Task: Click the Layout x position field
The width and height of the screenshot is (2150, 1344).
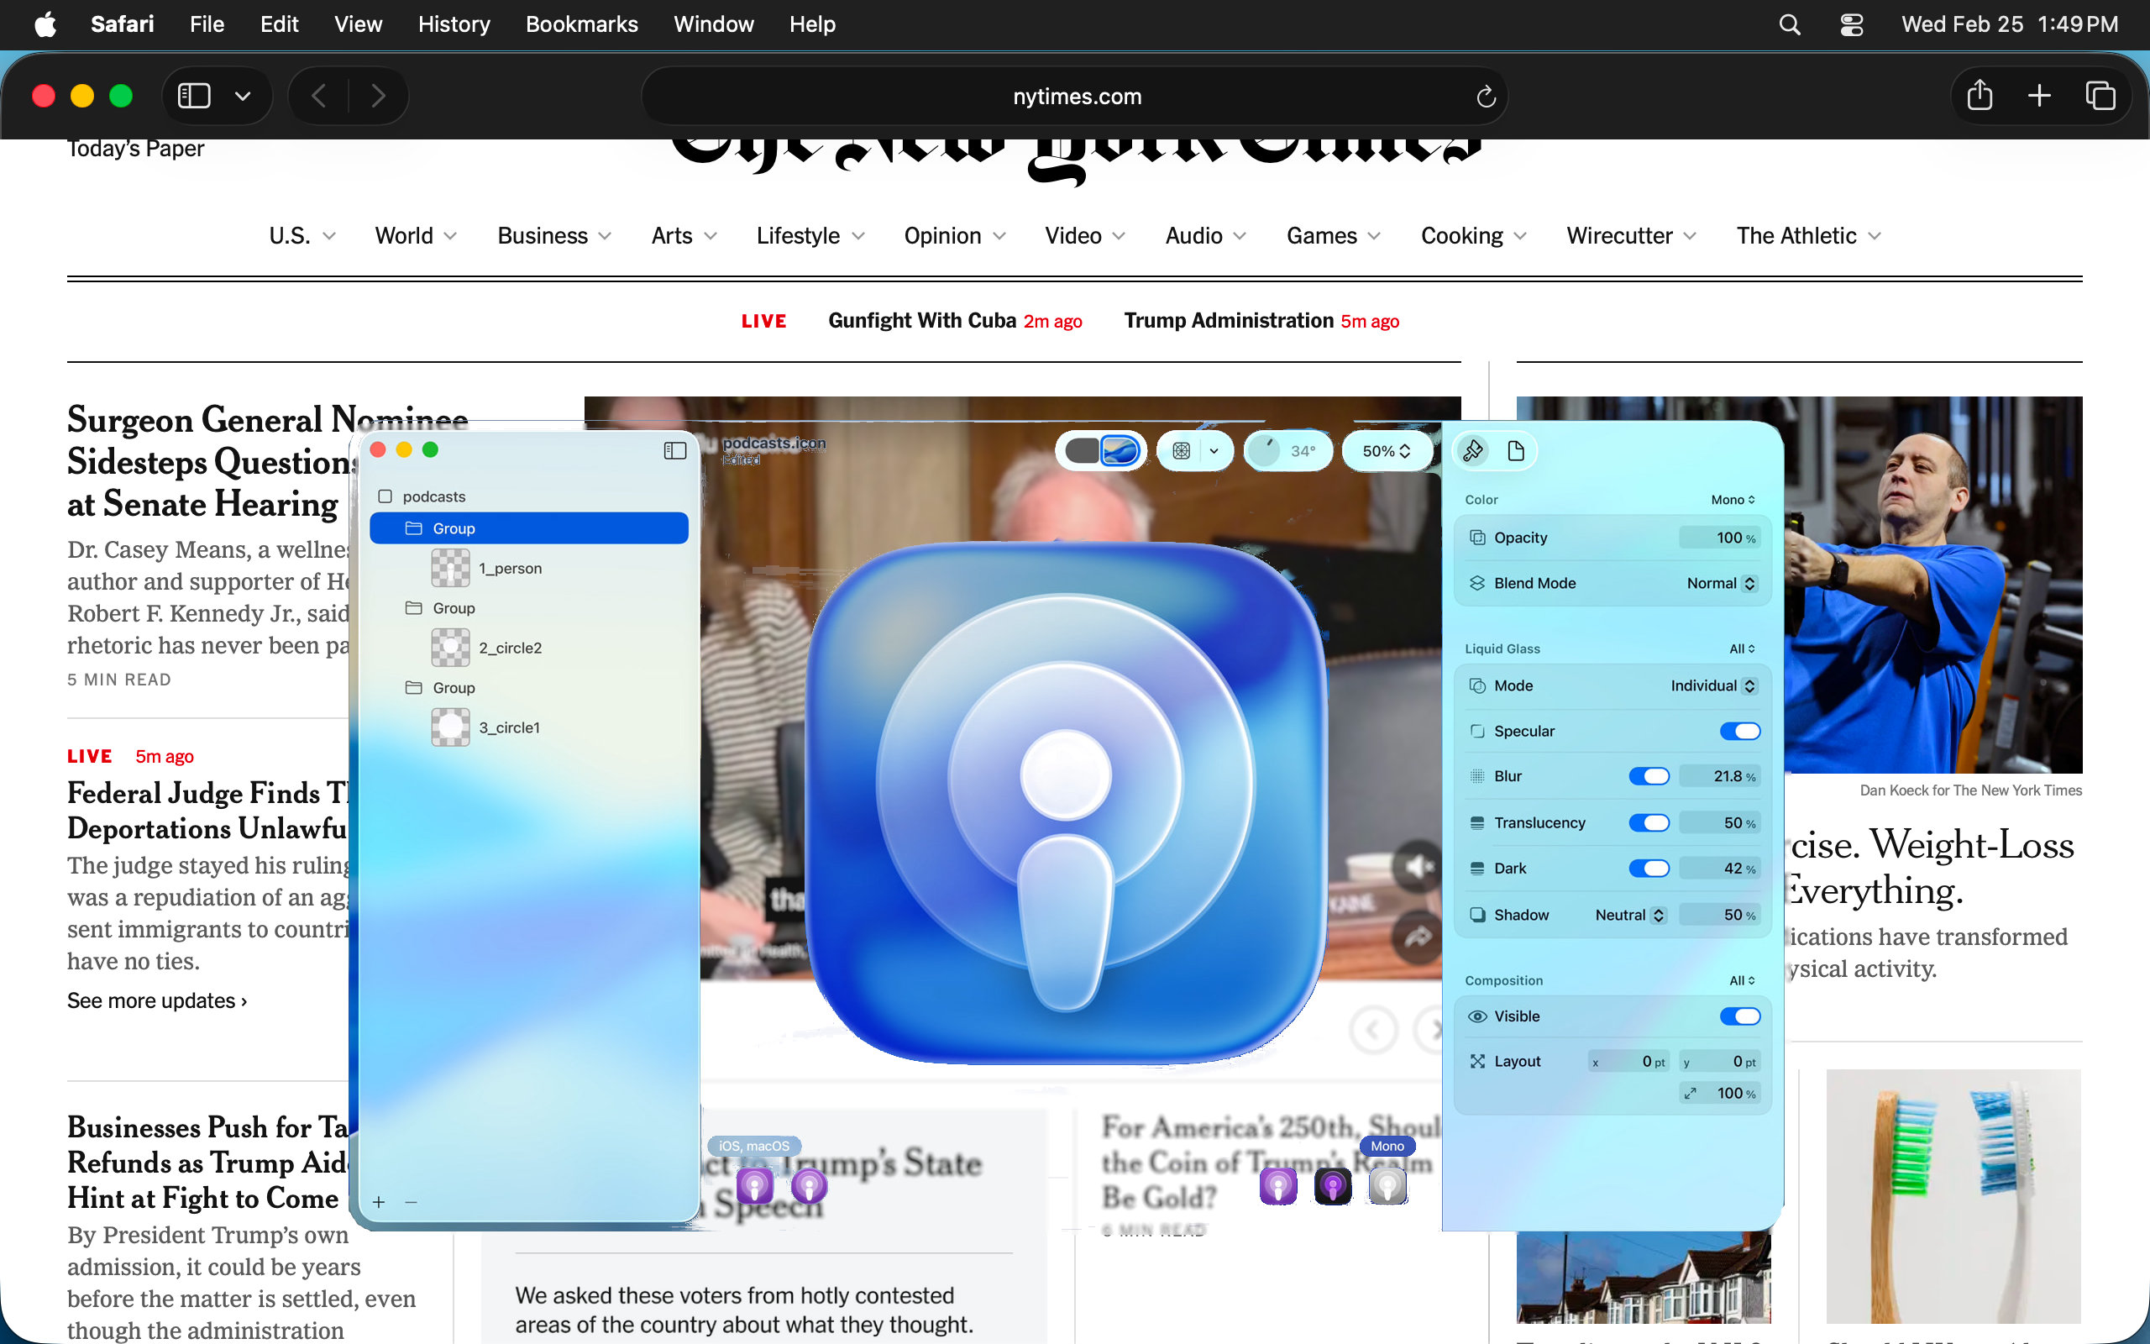Action: (x=1628, y=1061)
